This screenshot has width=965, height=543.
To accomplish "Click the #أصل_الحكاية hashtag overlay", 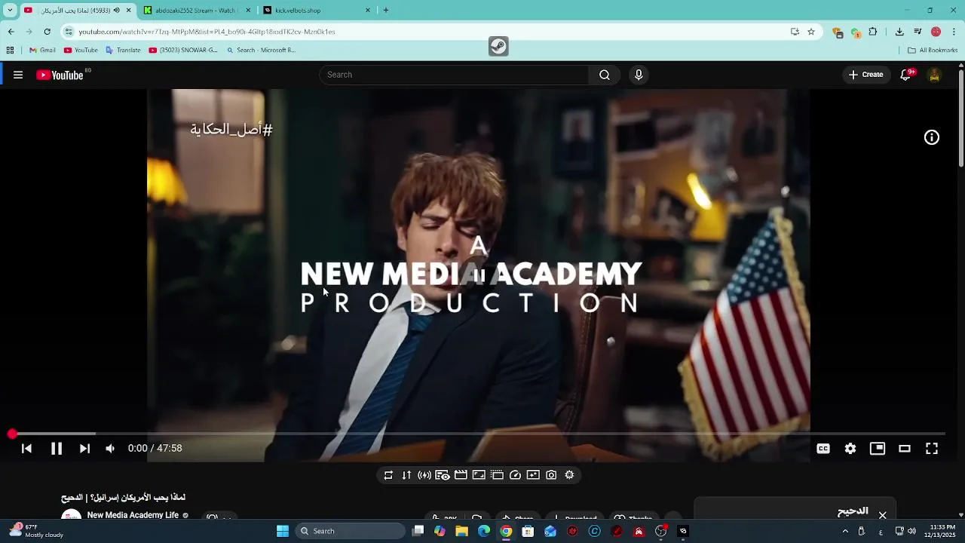I will coord(231,130).
